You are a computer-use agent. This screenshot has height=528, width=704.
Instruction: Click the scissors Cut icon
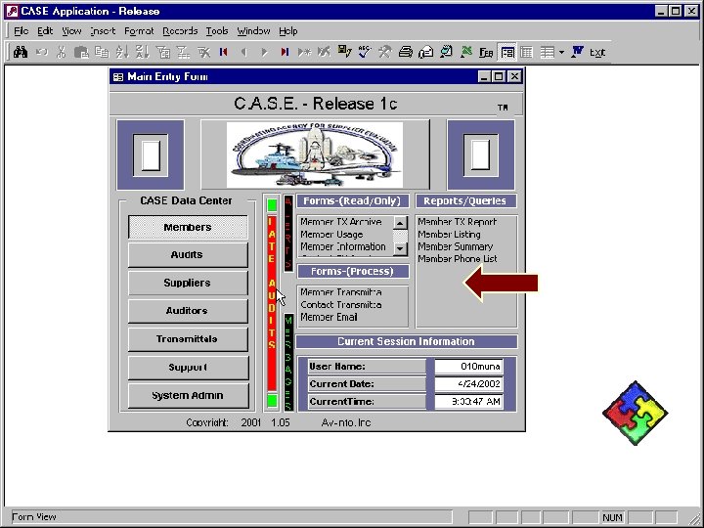coord(61,52)
